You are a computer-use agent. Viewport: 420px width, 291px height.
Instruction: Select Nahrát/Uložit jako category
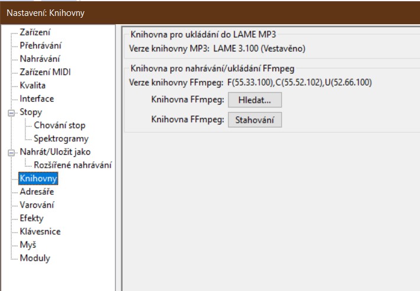55,152
